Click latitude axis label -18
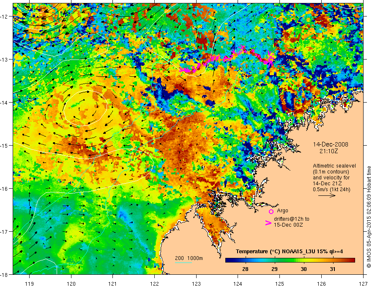Viewport: 372px width, 287px height. coord(4,275)
